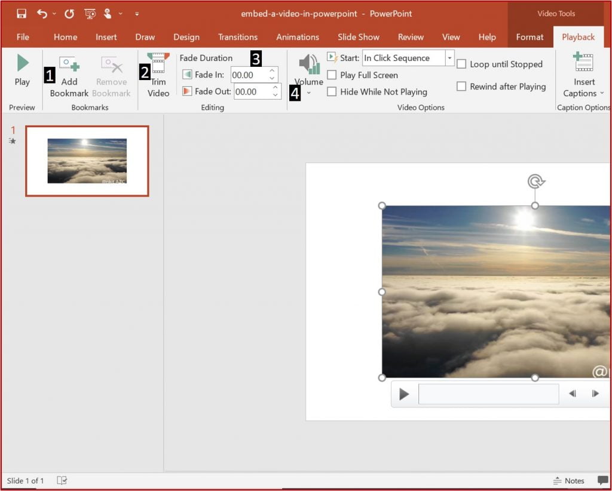The image size is (612, 491).
Task: Open the Insert tab
Action: [106, 37]
